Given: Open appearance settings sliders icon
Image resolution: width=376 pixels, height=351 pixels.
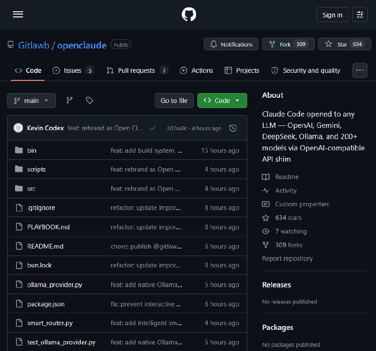Looking at the screenshot, I should coord(360,15).
